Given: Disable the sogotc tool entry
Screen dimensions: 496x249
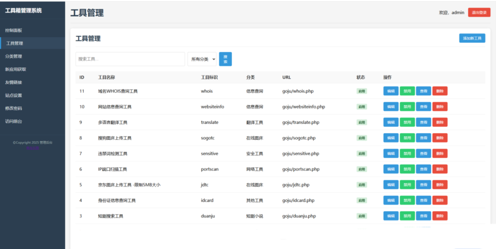Looking at the screenshot, I should click(407, 138).
